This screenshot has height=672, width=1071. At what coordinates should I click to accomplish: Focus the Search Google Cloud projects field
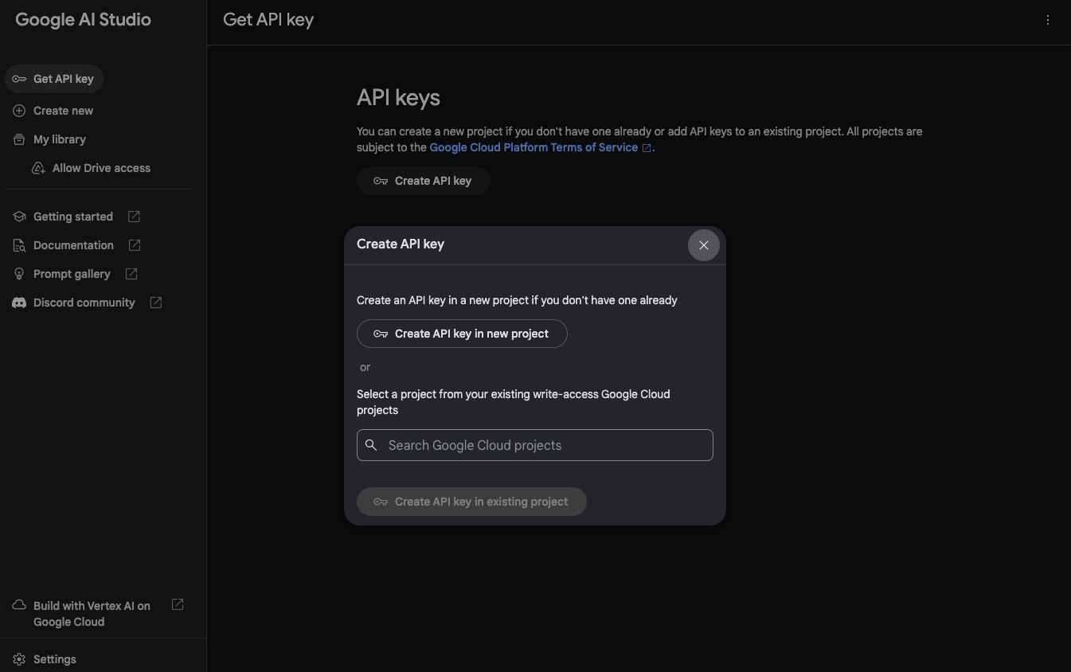coord(534,445)
